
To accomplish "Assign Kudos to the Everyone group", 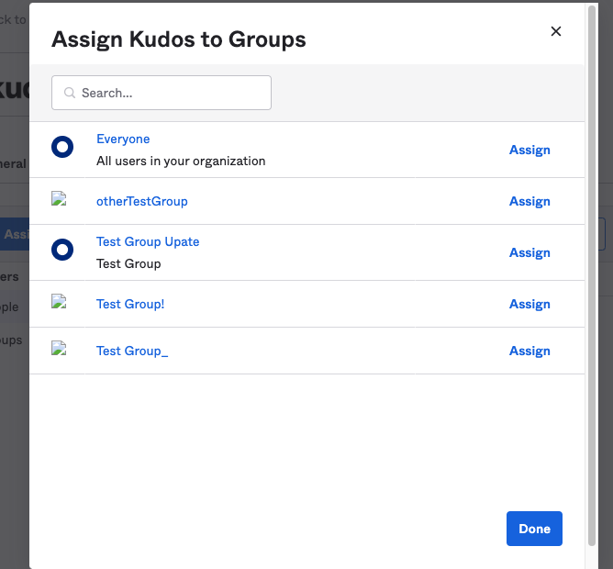I will pos(529,150).
